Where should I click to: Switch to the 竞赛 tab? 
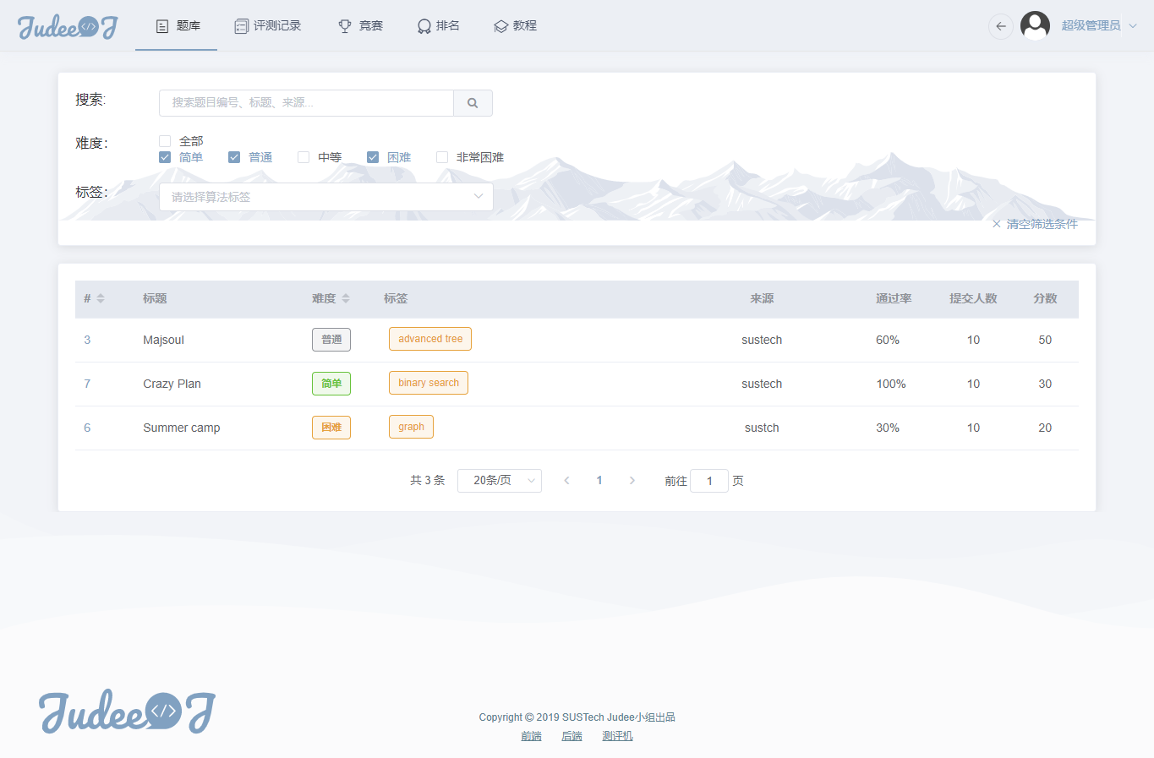pos(358,25)
